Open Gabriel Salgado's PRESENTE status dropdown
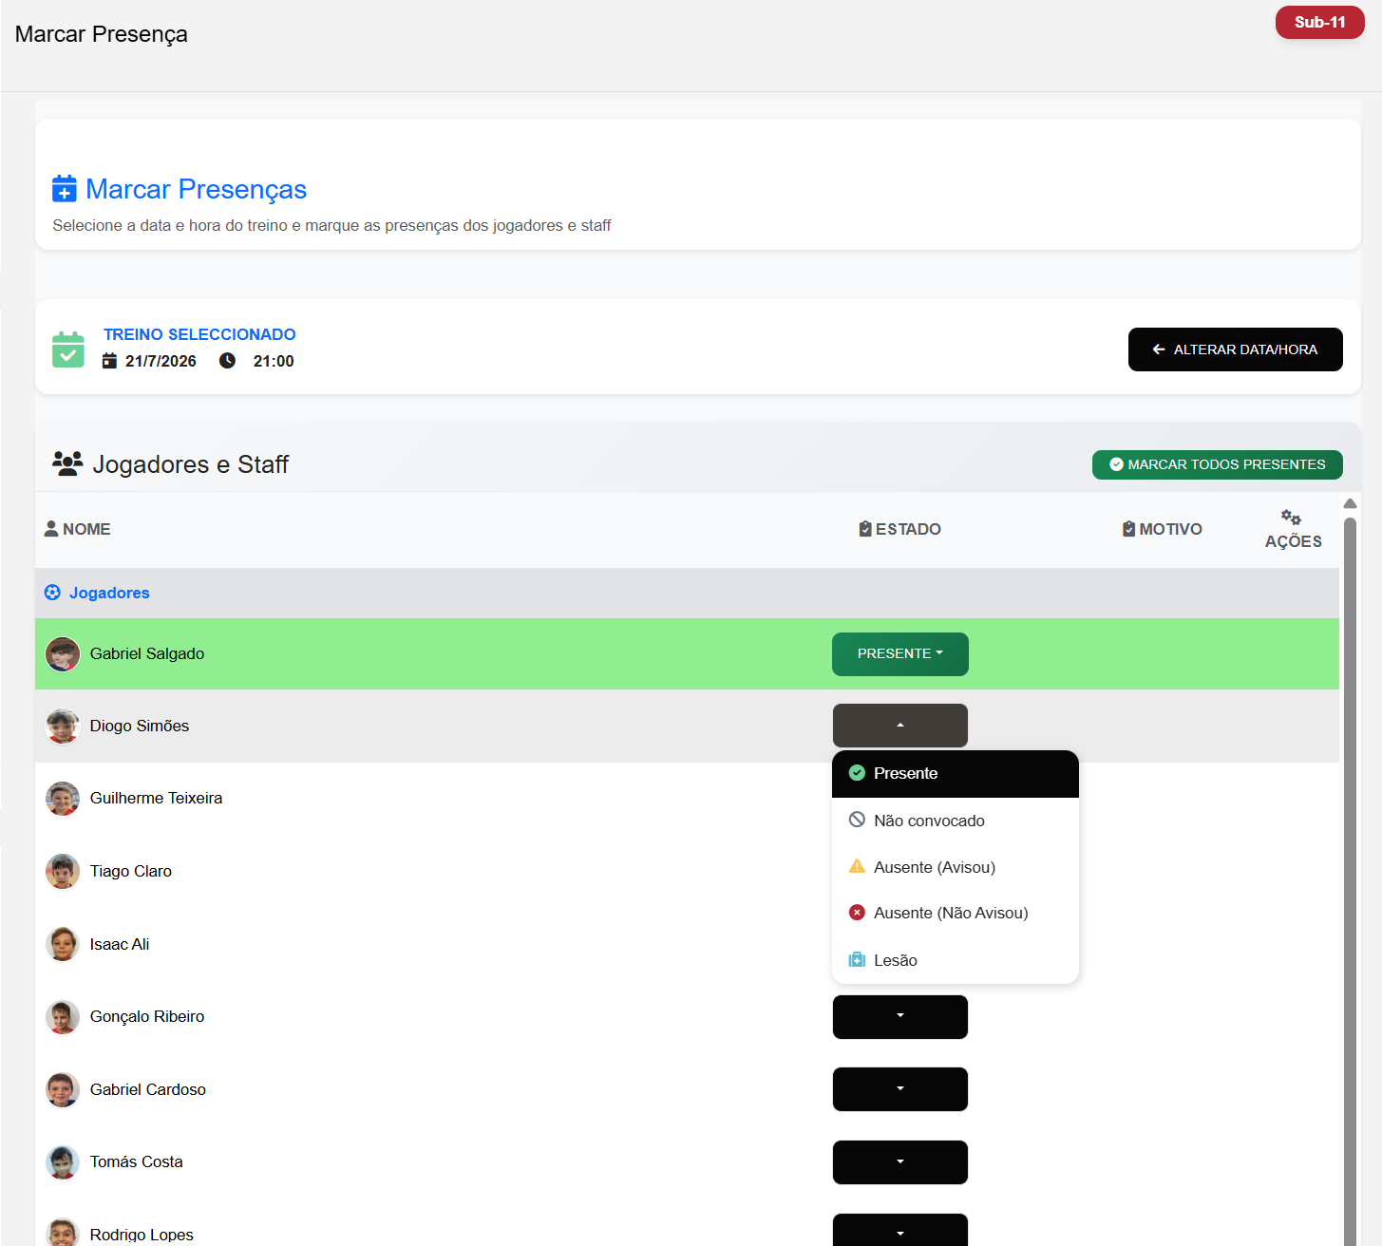 pos(900,654)
